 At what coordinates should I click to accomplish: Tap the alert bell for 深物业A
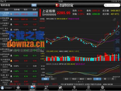(11, 71)
